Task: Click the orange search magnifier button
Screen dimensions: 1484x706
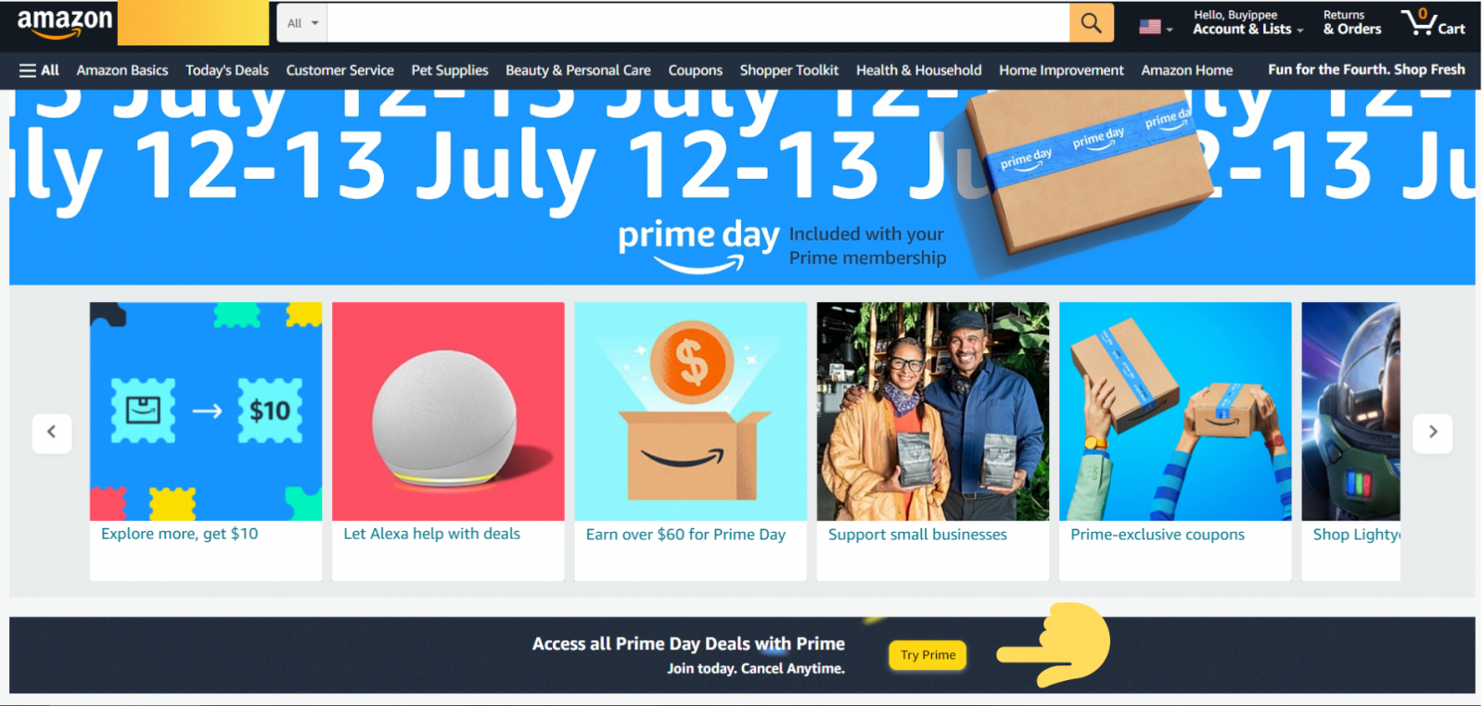Action: point(1092,23)
